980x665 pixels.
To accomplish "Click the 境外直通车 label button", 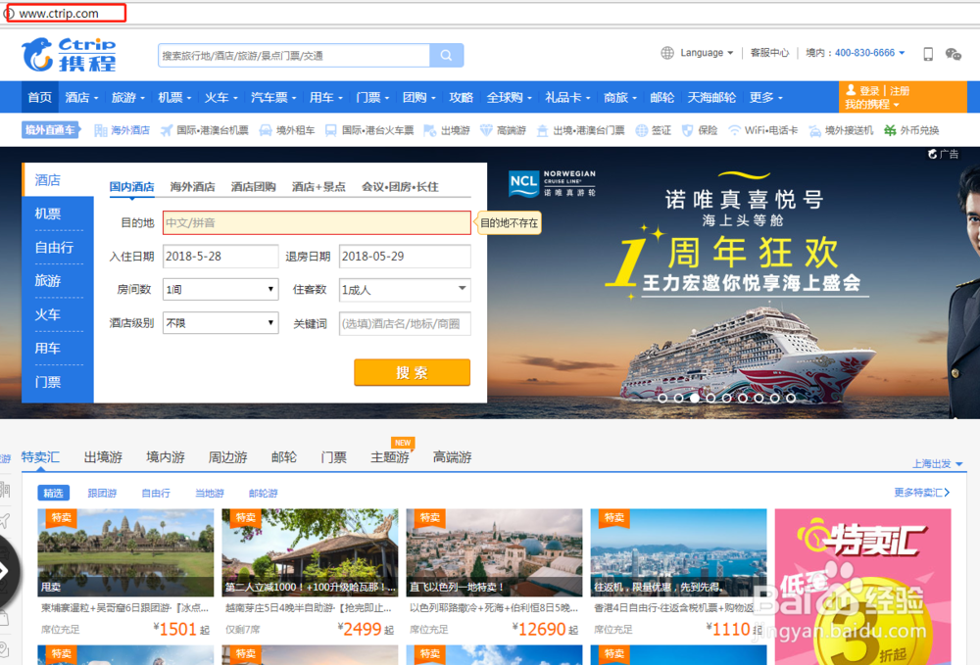I will click(50, 130).
